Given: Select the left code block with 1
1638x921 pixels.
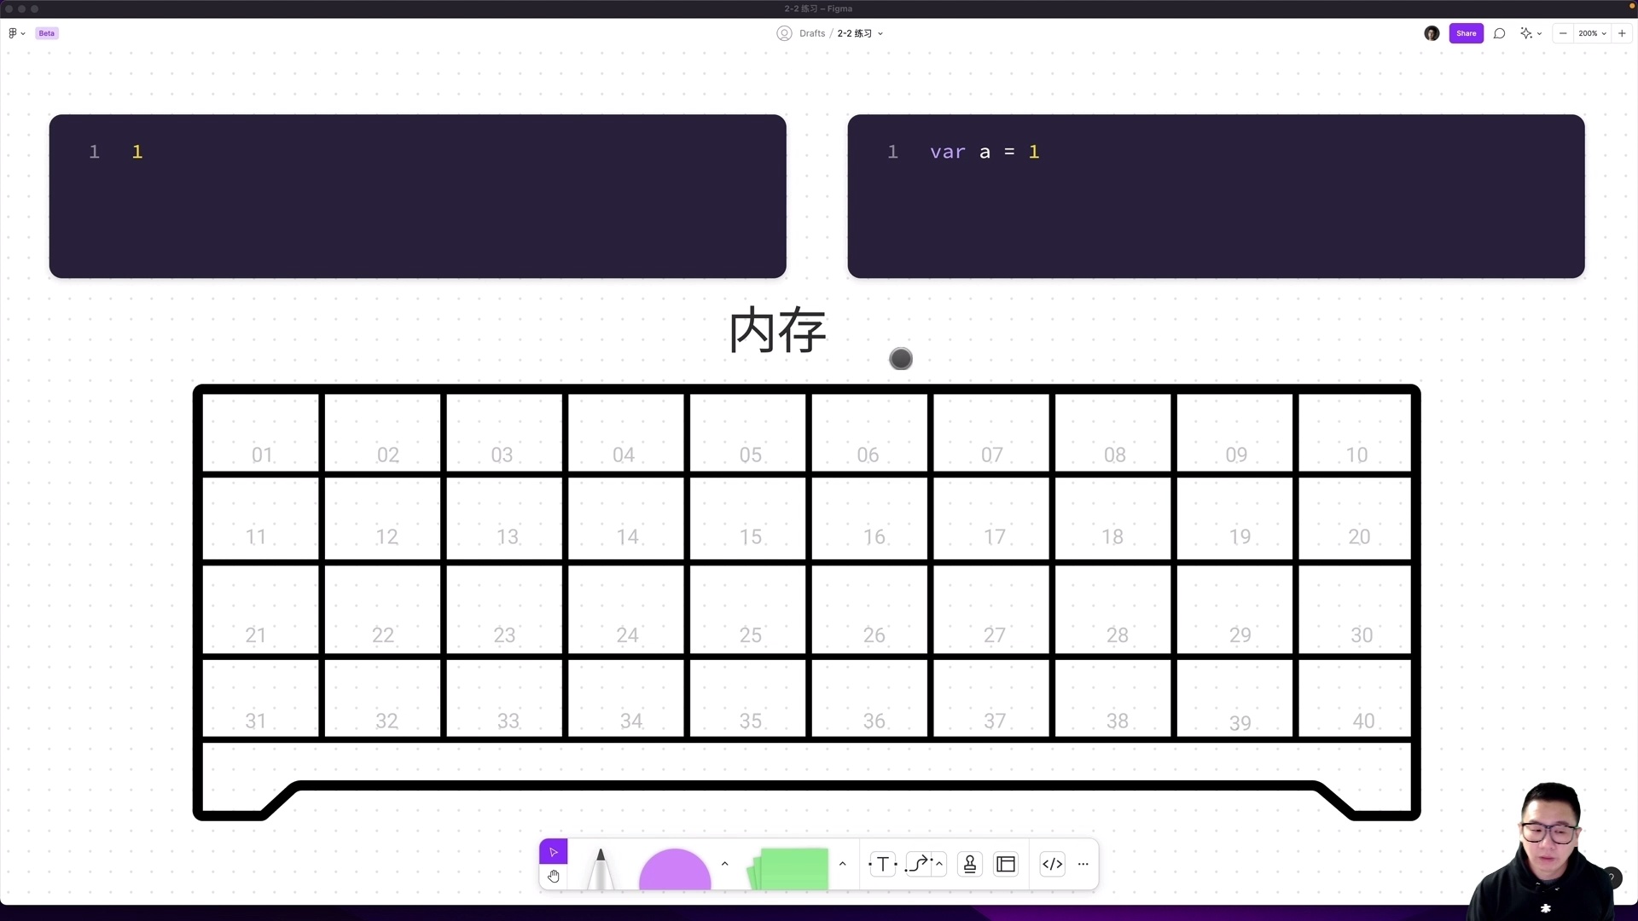Looking at the screenshot, I should pyautogui.click(x=417, y=196).
